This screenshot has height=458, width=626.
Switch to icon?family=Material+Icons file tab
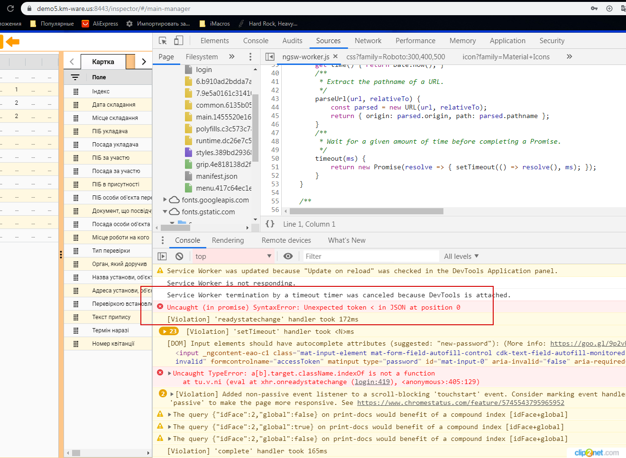coord(506,57)
